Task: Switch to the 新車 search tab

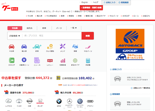Action: [x=44, y=28]
